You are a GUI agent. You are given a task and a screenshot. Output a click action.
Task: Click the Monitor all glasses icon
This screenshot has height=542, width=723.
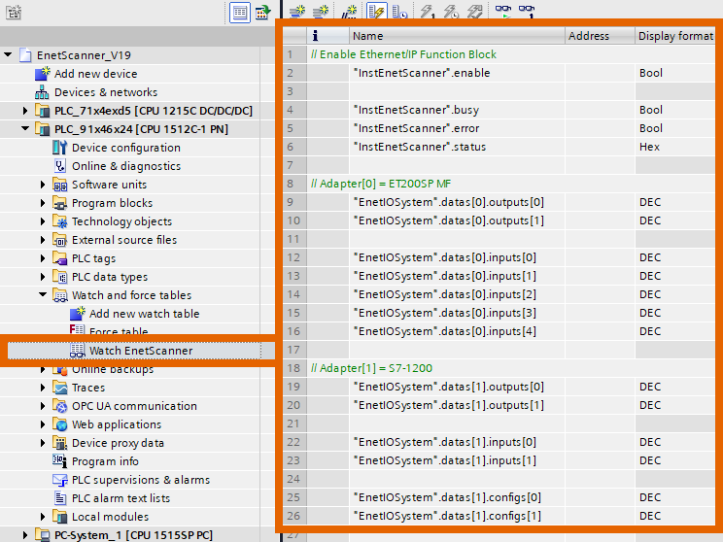[x=503, y=11]
